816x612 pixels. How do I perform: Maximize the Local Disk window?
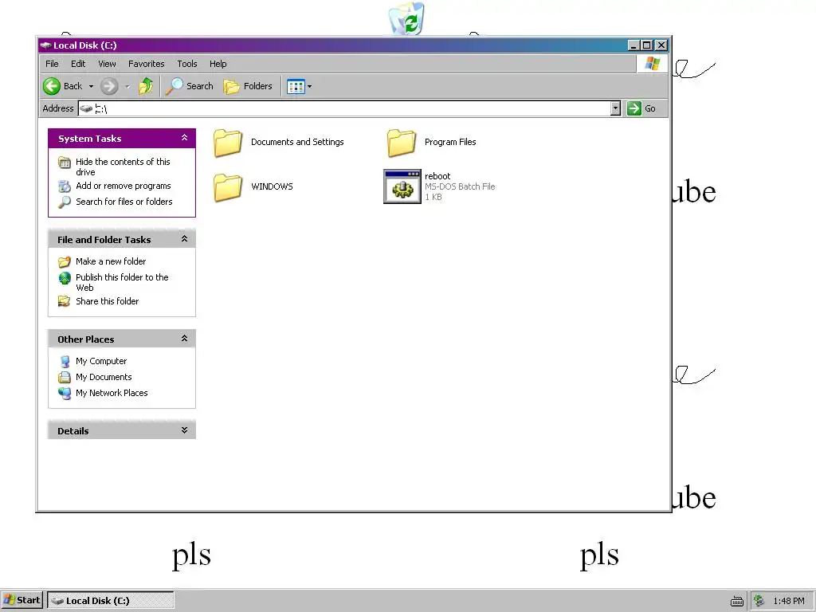click(646, 45)
